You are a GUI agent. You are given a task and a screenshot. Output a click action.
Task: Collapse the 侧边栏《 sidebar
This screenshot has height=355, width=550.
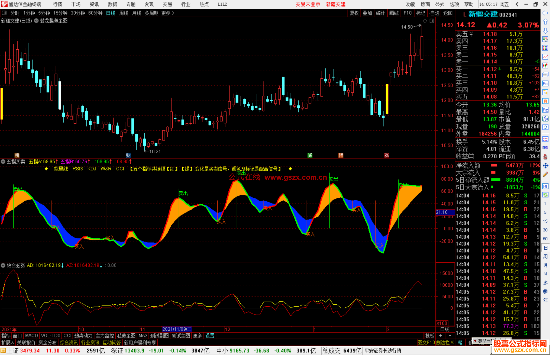445,343
